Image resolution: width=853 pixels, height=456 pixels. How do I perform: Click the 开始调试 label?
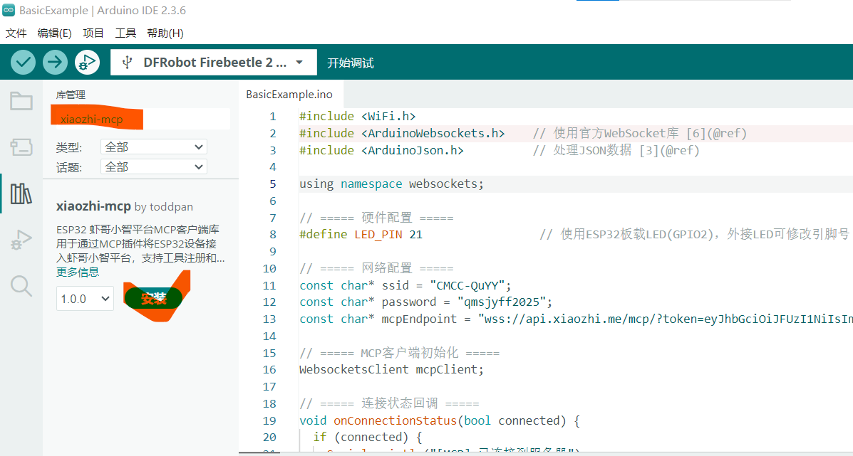351,63
